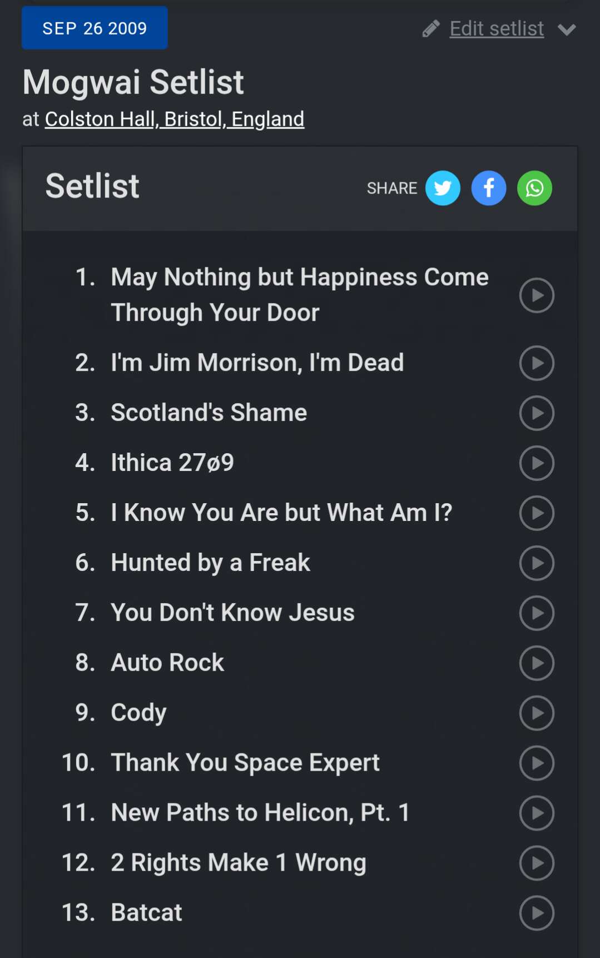Expand the Edit setlist dropdown chevron
600x958 pixels.
(567, 29)
